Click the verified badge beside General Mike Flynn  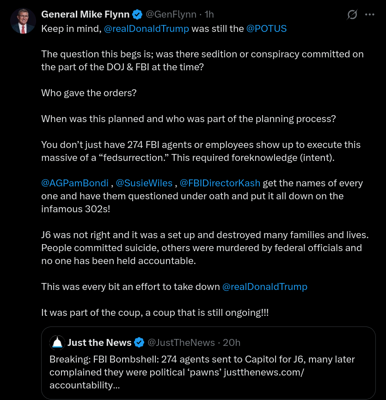(x=137, y=14)
